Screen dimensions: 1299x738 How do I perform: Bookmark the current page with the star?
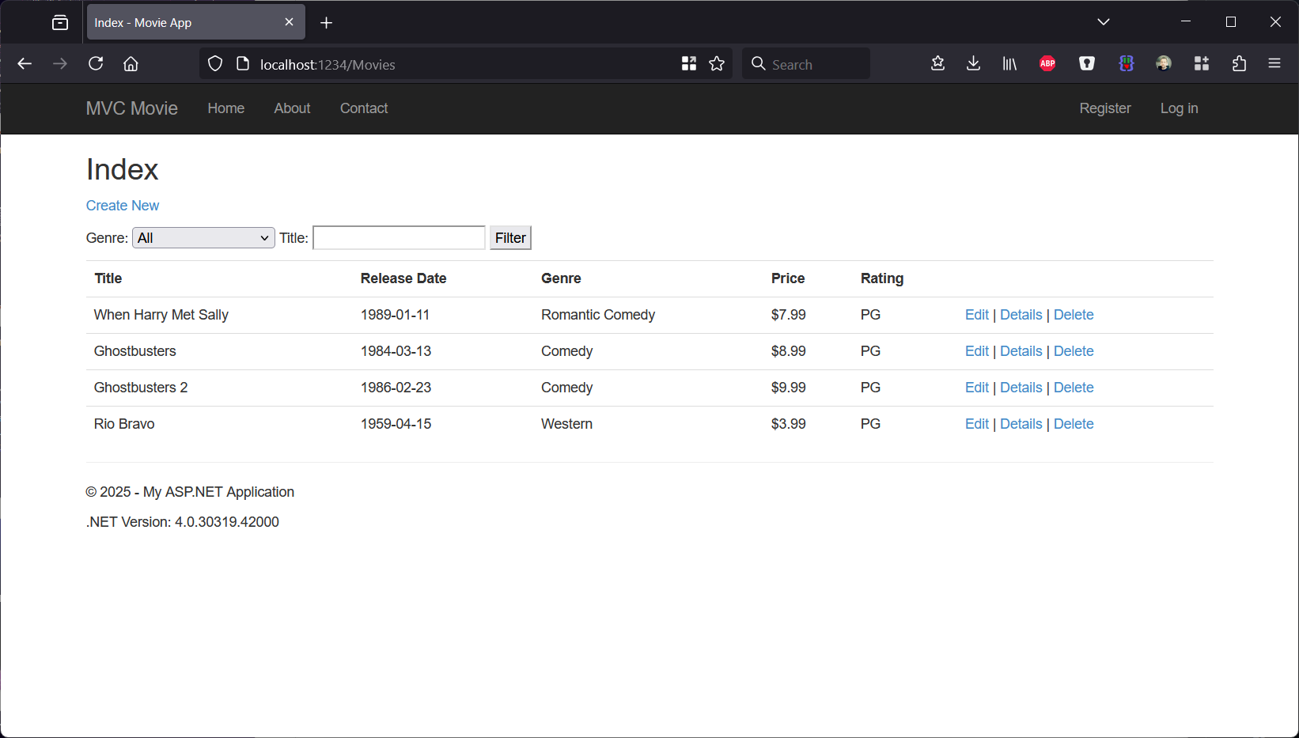tap(717, 64)
